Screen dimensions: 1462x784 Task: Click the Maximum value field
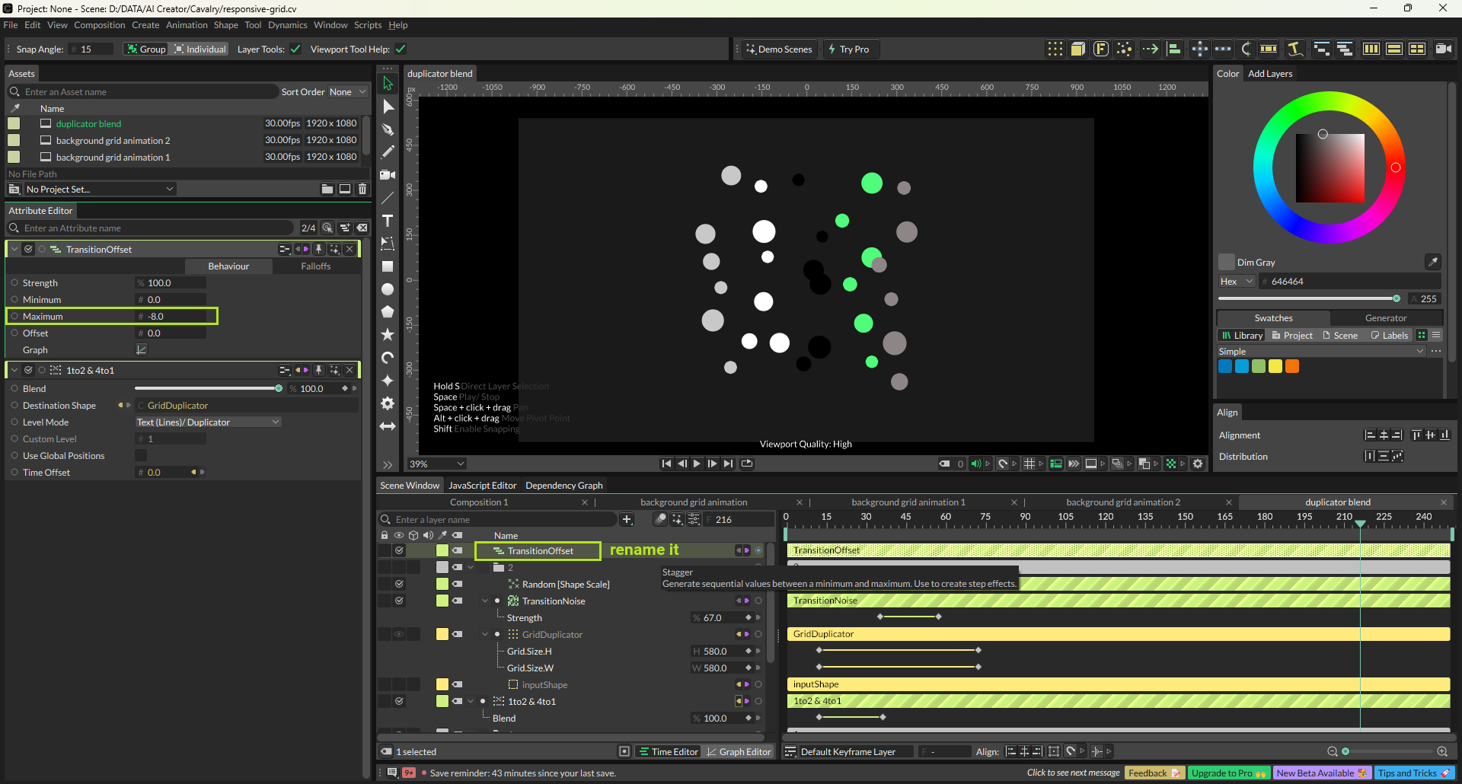pos(175,317)
